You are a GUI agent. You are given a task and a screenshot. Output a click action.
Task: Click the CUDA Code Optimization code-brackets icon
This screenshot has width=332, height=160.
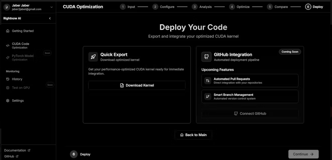8,46
